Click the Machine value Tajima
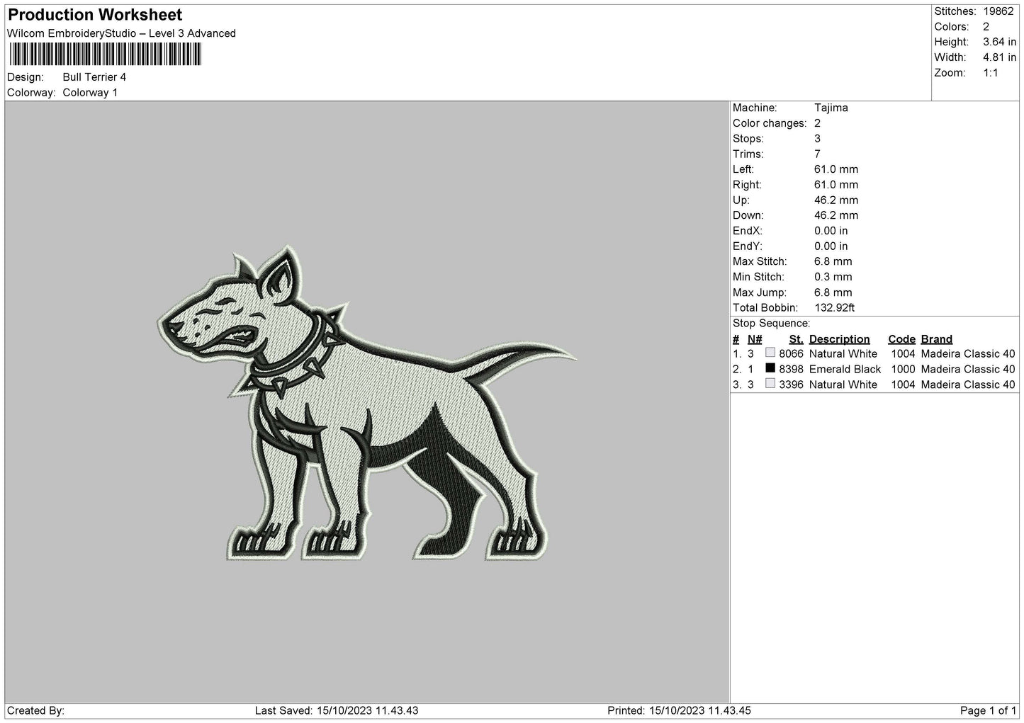This screenshot has height=723, width=1024. point(831,108)
